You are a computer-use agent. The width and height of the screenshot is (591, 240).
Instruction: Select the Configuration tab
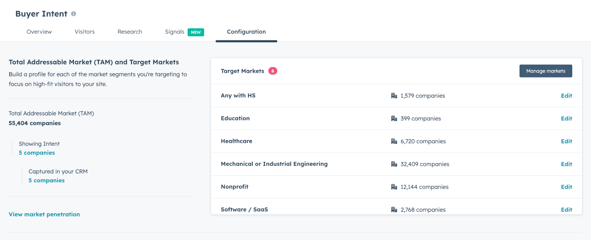(x=246, y=32)
